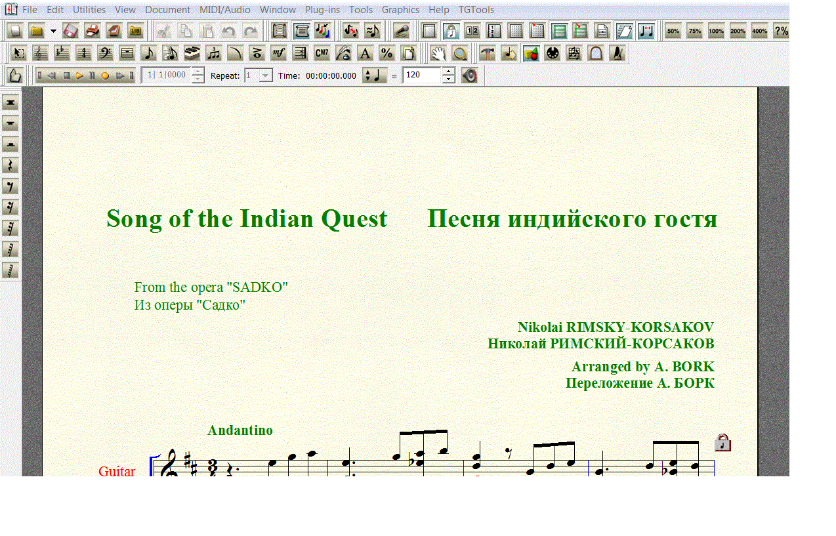
Task: Open the library LIB icon
Action: pyautogui.click(x=136, y=31)
